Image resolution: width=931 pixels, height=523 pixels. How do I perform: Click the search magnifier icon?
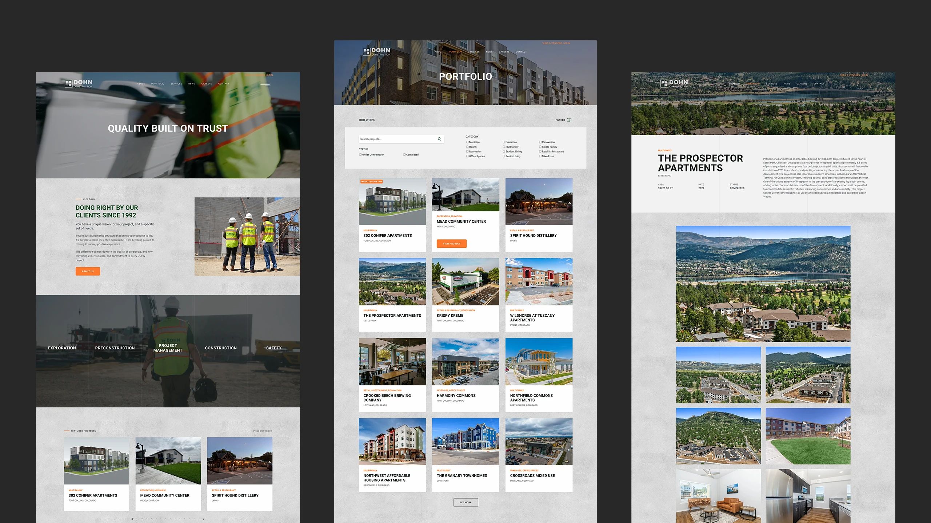point(439,139)
